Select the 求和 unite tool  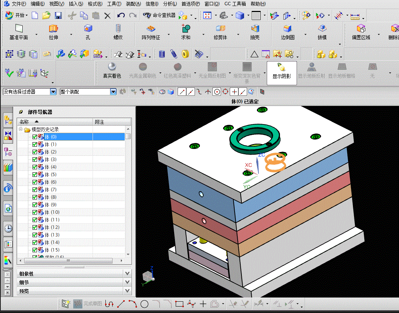[x=186, y=32]
